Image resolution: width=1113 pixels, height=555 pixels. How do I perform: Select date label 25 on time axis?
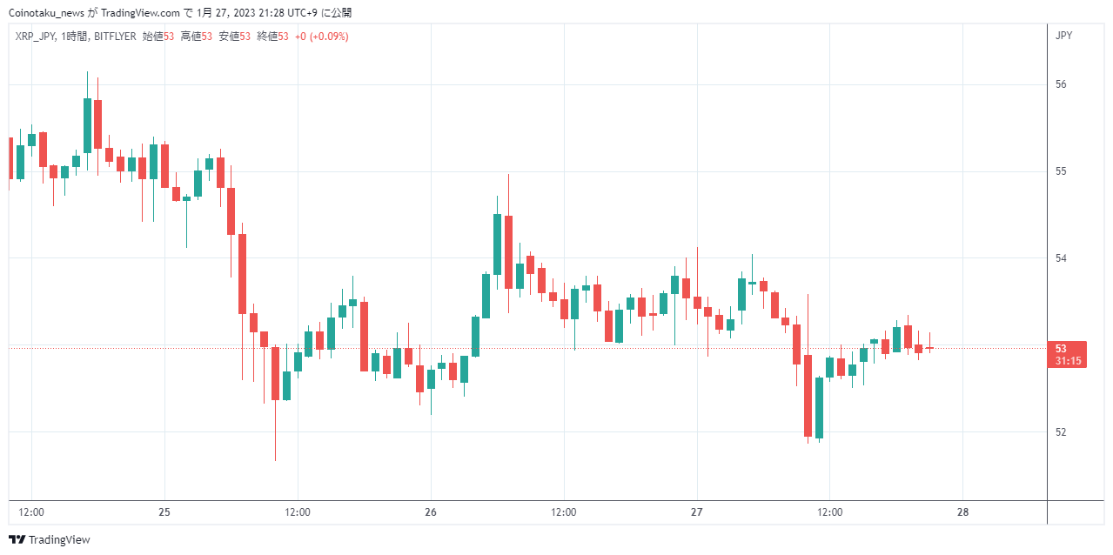coord(164,512)
